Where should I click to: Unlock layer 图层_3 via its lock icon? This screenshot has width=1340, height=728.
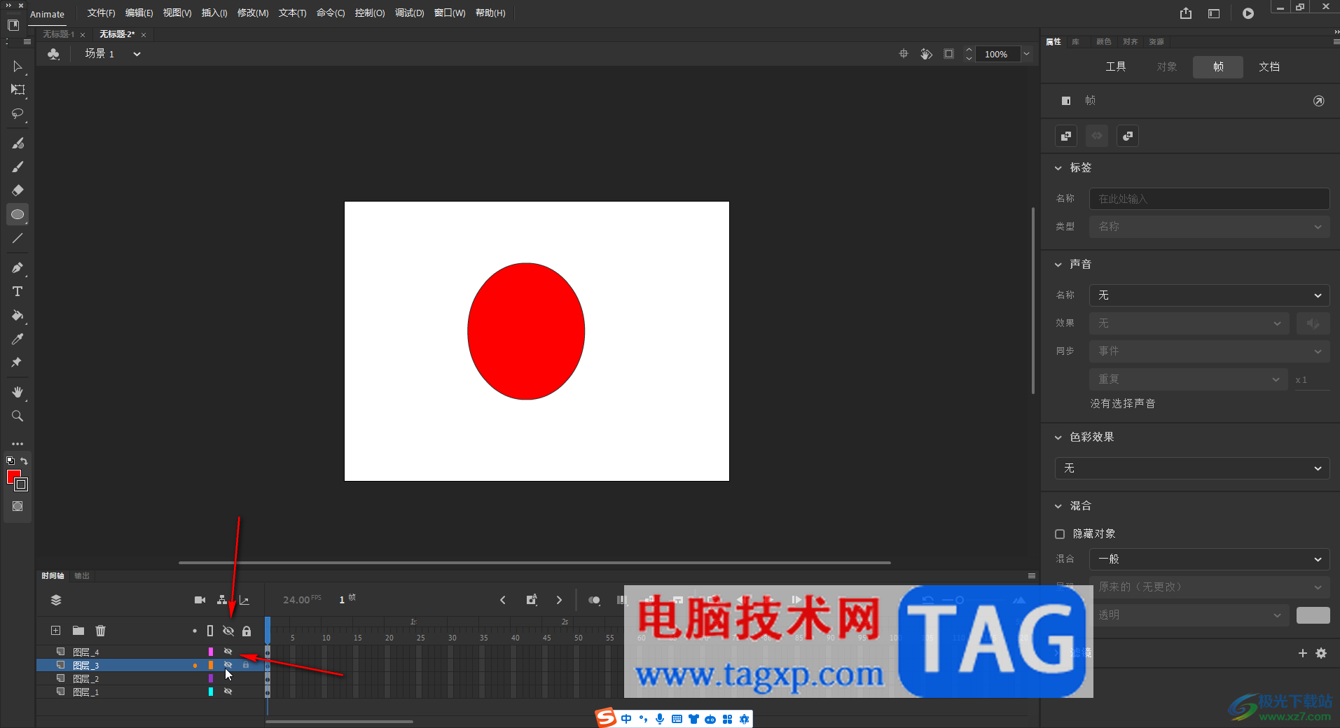[246, 665]
